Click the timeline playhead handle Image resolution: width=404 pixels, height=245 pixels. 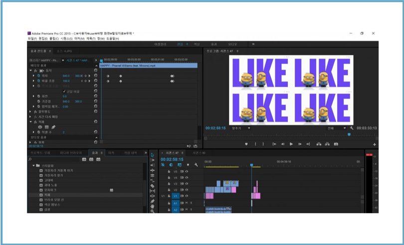point(252,165)
